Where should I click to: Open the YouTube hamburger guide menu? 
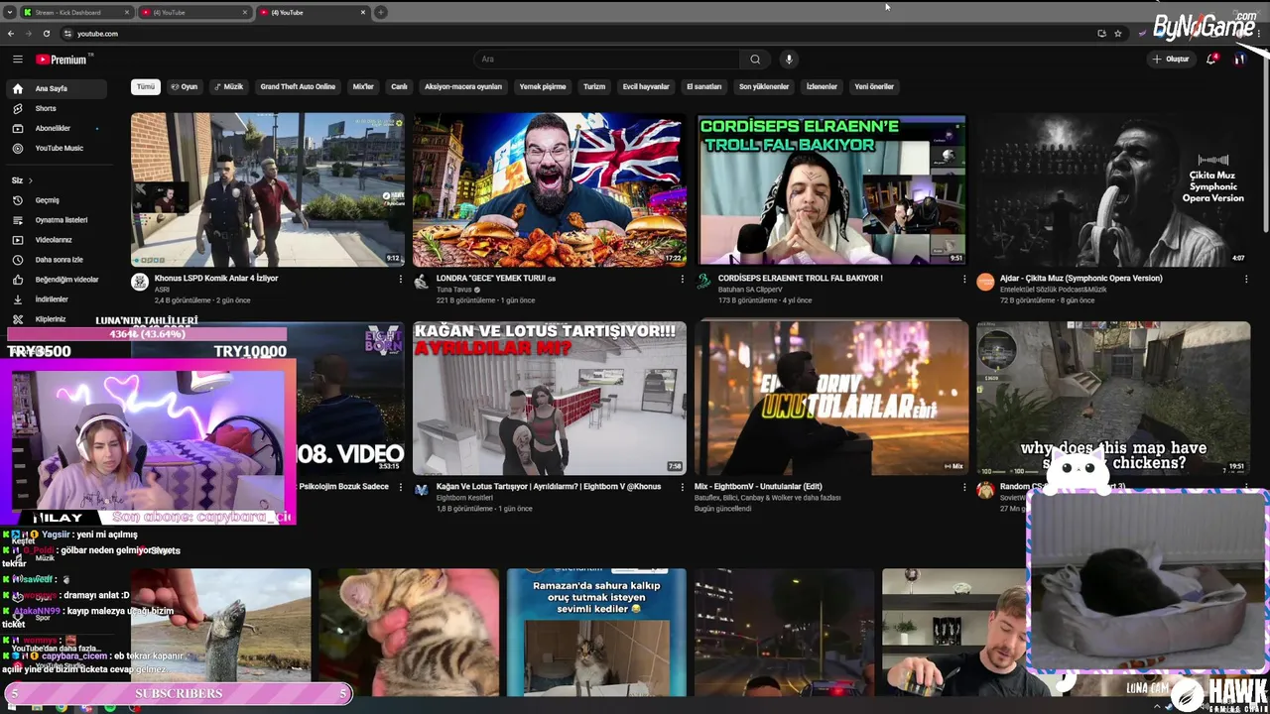[17, 59]
